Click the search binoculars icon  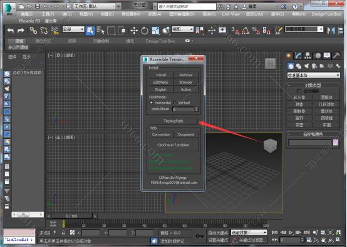point(220,7)
